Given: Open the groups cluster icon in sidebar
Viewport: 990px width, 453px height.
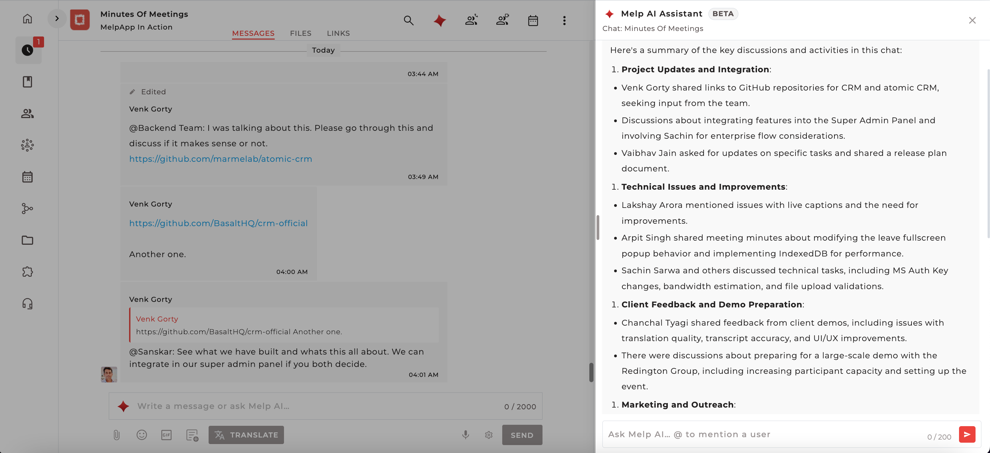Looking at the screenshot, I should click(x=27, y=145).
